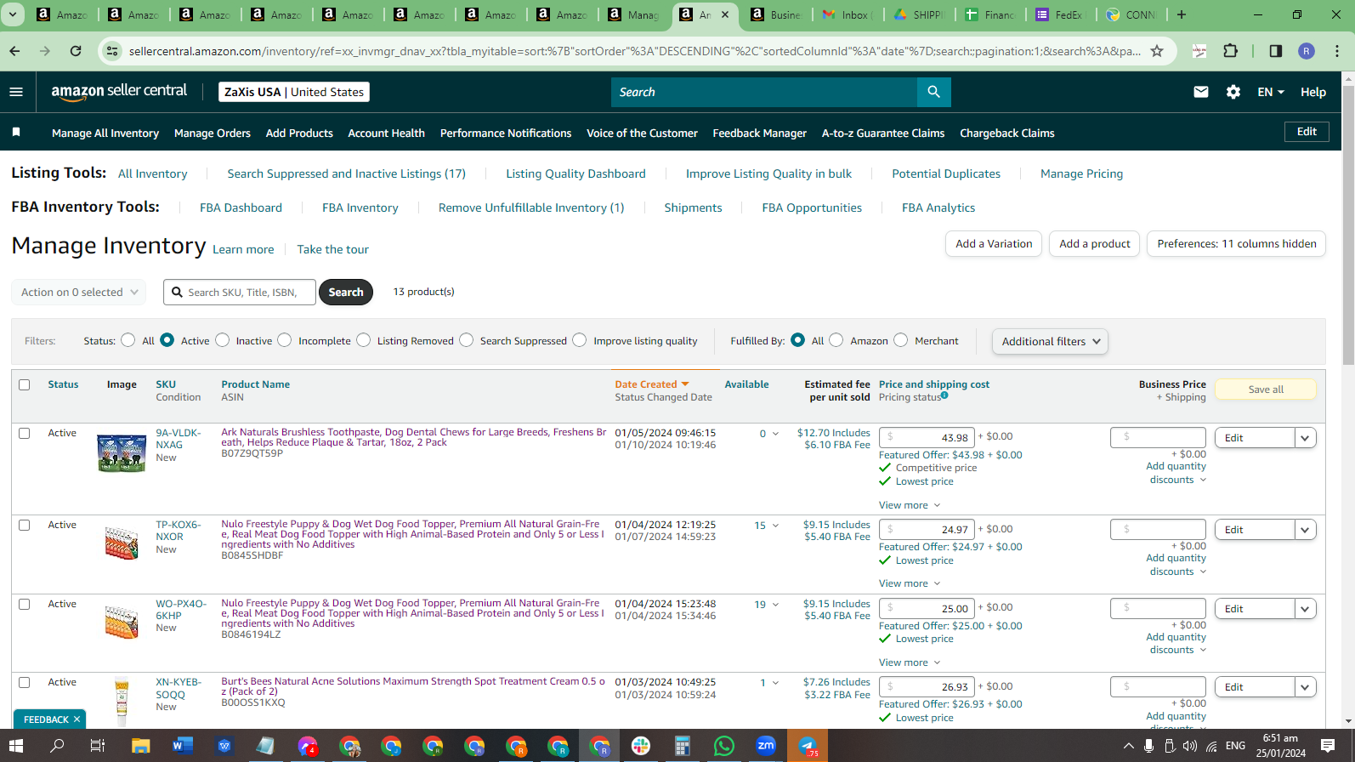Open the Calculator from the taskbar
Image resolution: width=1355 pixels, height=762 pixels.
[x=682, y=746]
